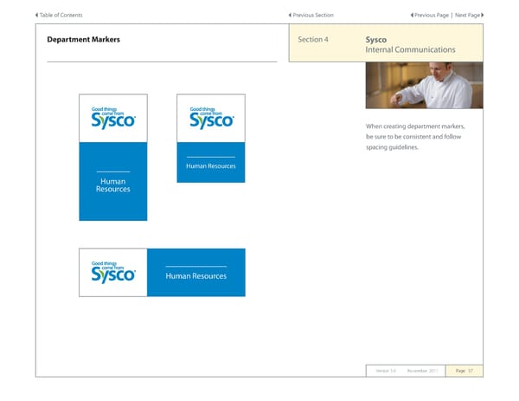Click the left arrow before Previous Page
This screenshot has height=401, width=519.
point(411,16)
